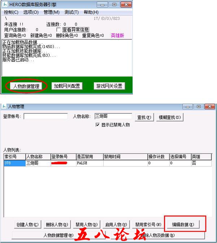Uncheck 显示已禁用人物 checkbox
The height and width of the screenshot is (243, 217).
97,125
